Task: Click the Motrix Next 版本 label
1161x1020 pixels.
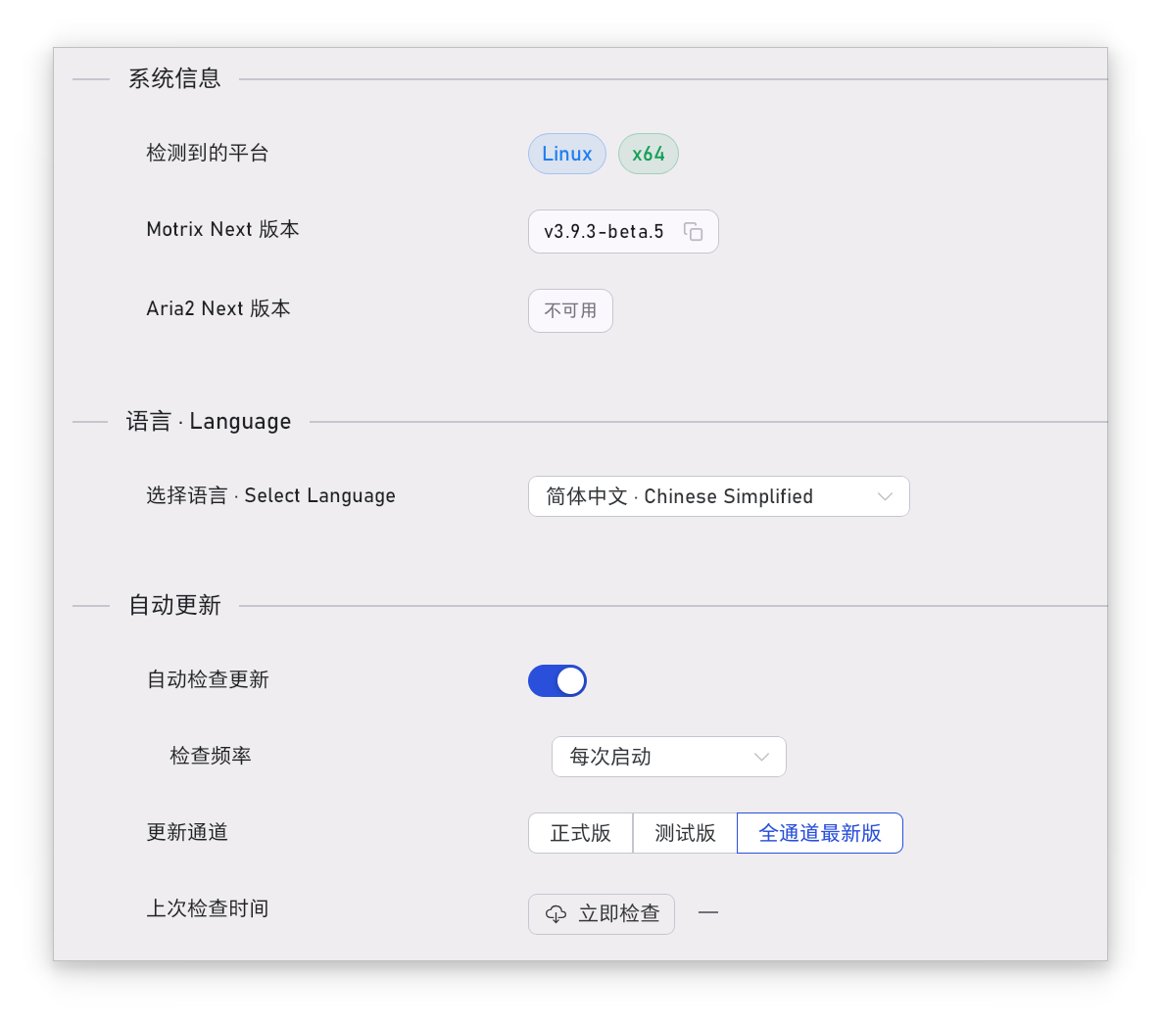Action: click(x=222, y=229)
